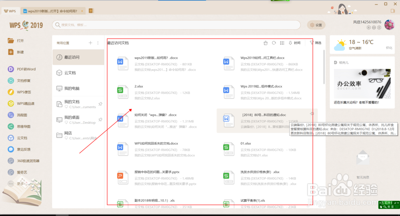Open the 思维导图 mind map tool

coord(19,126)
